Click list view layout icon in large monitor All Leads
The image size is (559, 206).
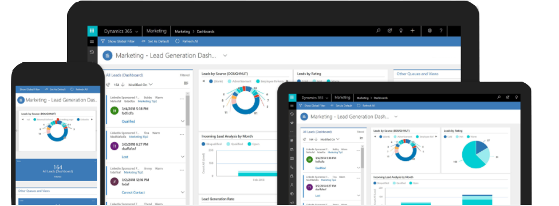coord(186,83)
